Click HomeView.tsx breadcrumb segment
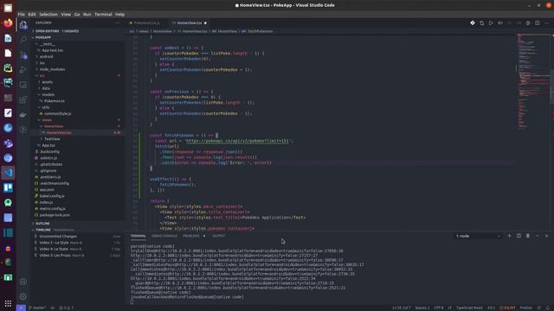This screenshot has width=554, height=311. pos(194,31)
